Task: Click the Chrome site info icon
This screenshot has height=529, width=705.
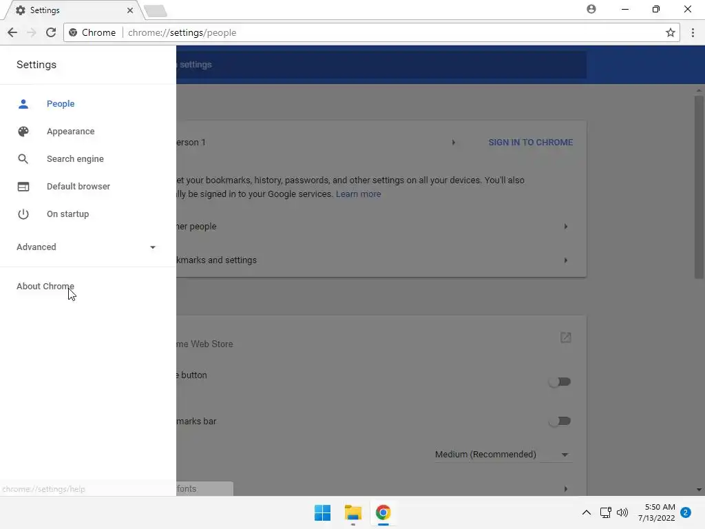Action: point(73,32)
